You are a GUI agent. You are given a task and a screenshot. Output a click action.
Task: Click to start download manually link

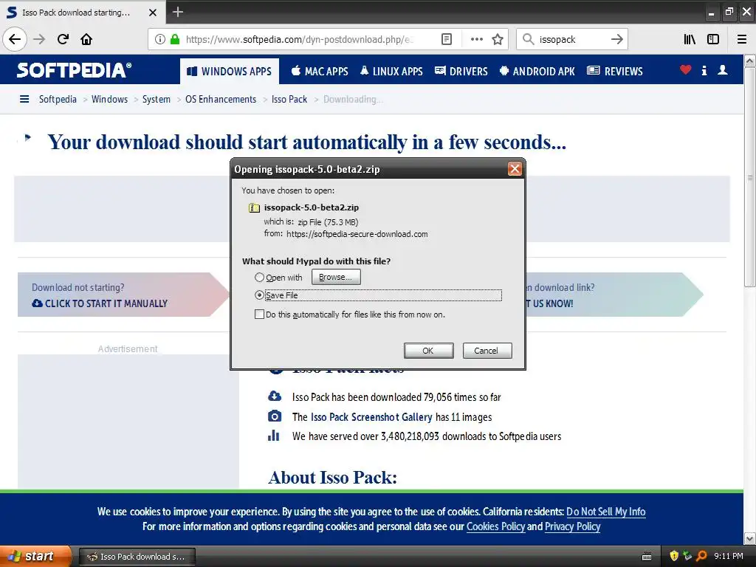(x=100, y=303)
